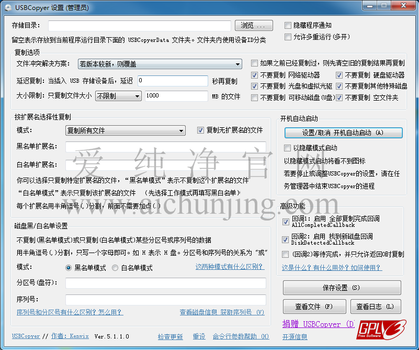Screen dimensions: 419x350
Task: Focus the 存储目录 path input field
Action: (140, 26)
